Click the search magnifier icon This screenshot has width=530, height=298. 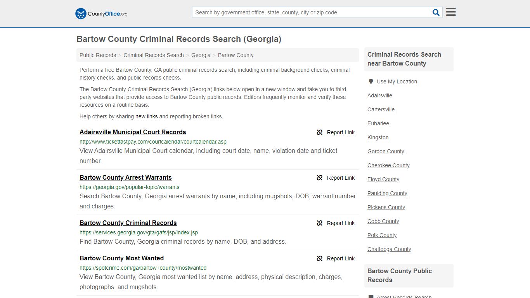click(436, 12)
